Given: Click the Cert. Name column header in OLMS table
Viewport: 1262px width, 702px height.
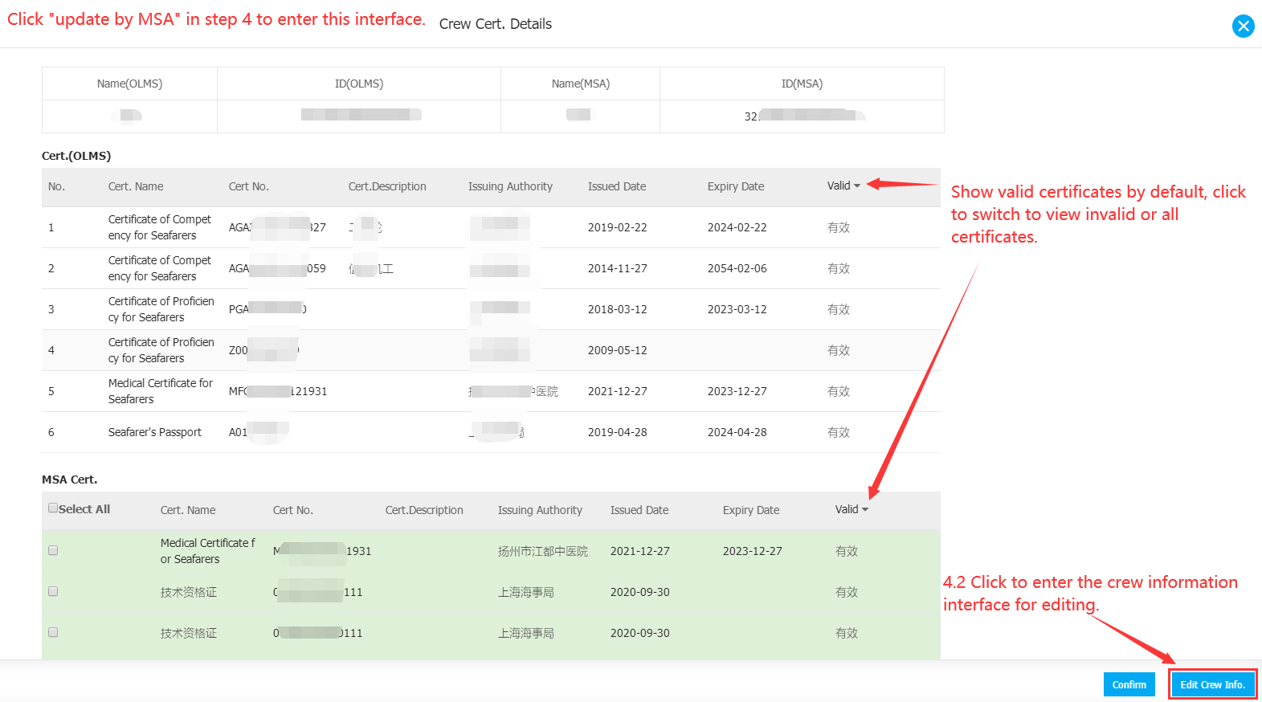Looking at the screenshot, I should 136,186.
